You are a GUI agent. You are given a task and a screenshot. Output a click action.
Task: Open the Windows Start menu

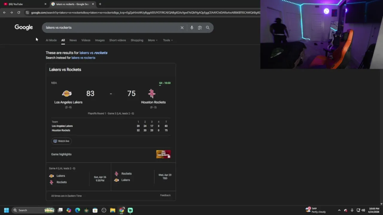click(6, 210)
